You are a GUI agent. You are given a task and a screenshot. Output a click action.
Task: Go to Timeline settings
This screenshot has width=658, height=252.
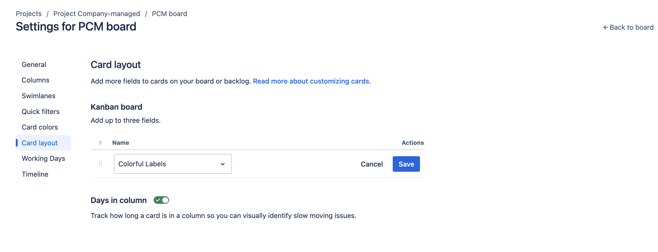tap(35, 174)
